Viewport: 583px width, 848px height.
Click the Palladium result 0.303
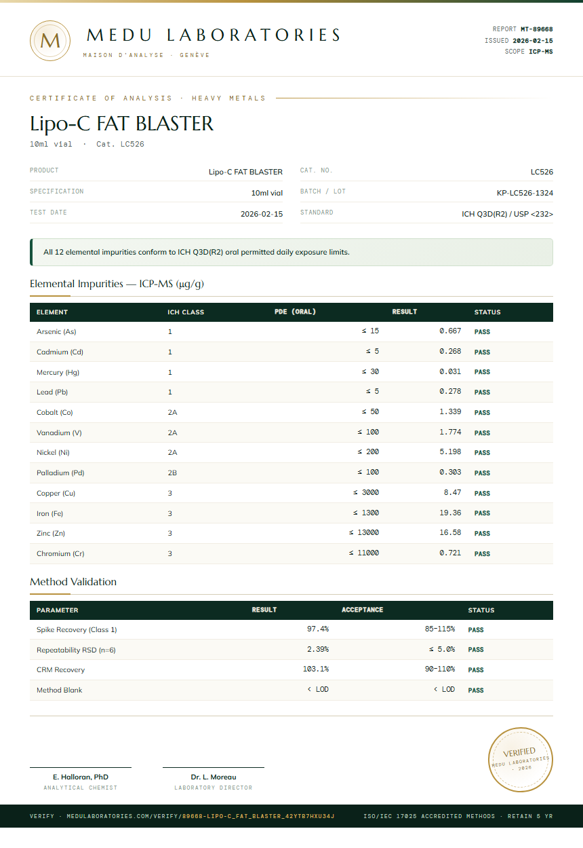(x=450, y=473)
